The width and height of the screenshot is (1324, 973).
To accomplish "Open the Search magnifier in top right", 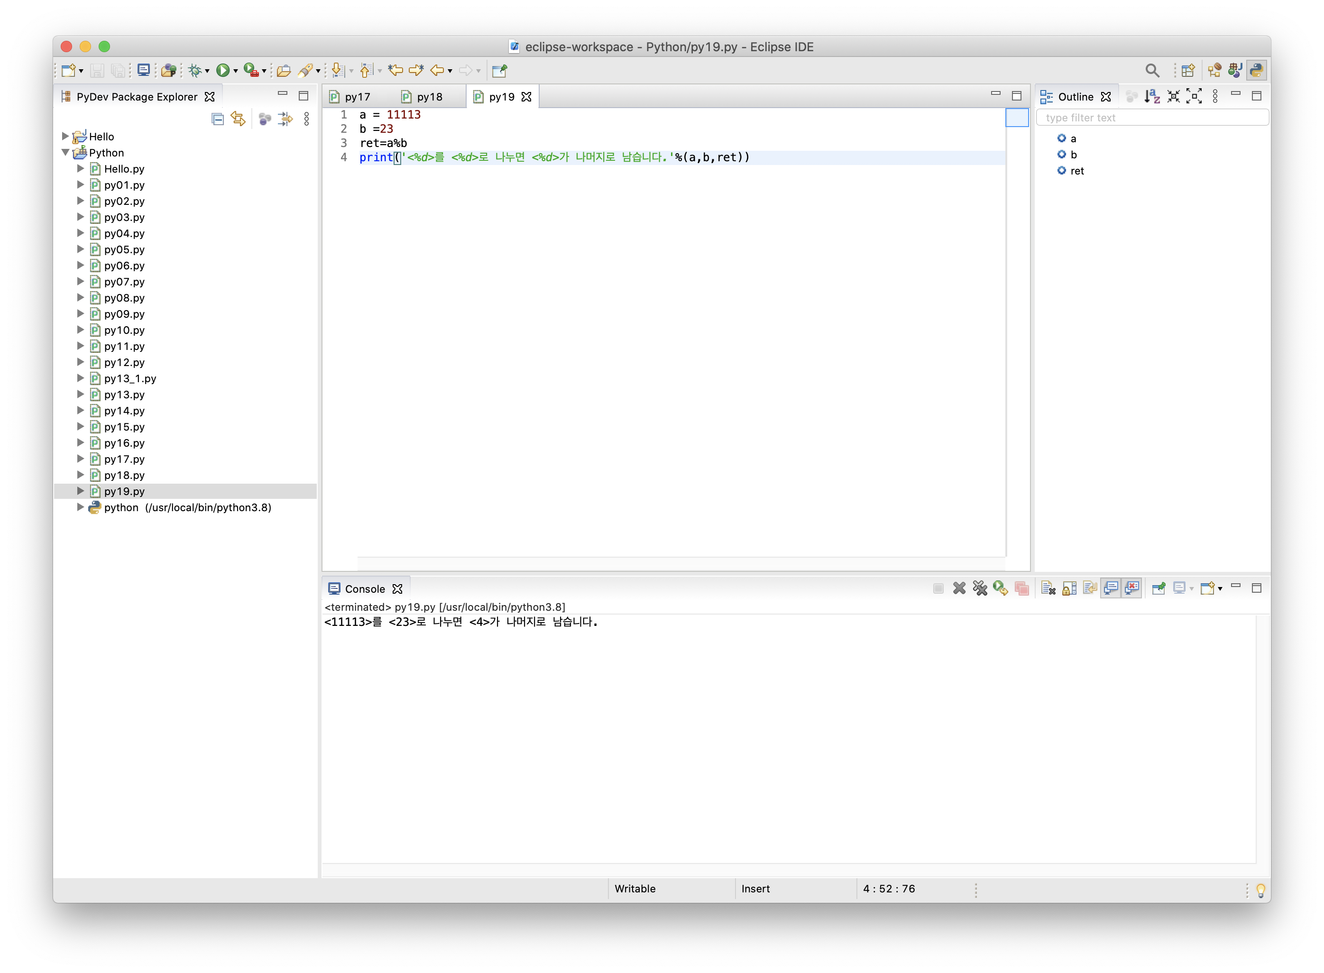I will (1152, 71).
